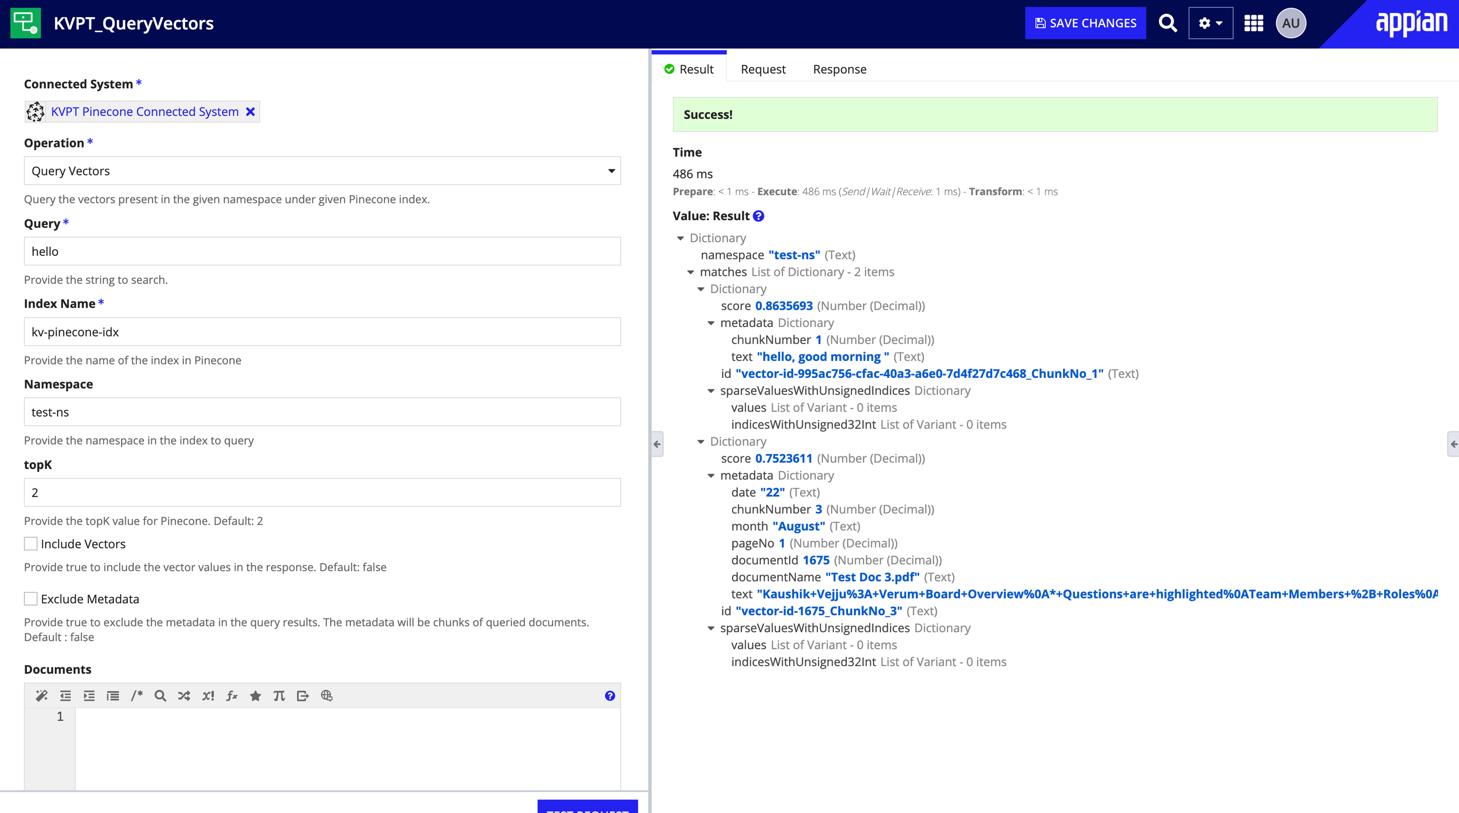Switch to the Request tab
The width and height of the screenshot is (1459, 813).
(x=763, y=69)
